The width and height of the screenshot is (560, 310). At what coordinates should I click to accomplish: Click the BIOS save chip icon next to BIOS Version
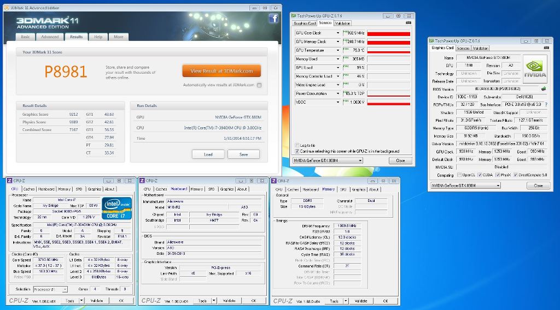[543, 89]
